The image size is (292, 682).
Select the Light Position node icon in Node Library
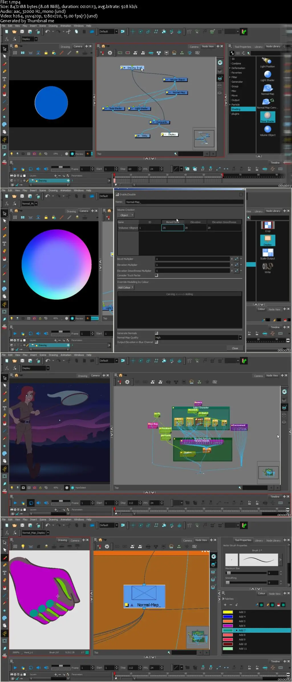click(x=267, y=61)
